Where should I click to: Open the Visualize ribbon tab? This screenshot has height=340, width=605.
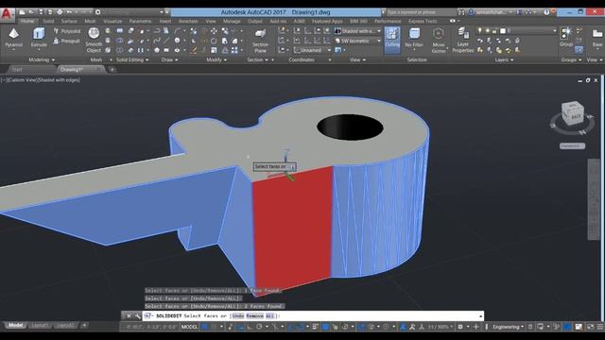pos(112,21)
